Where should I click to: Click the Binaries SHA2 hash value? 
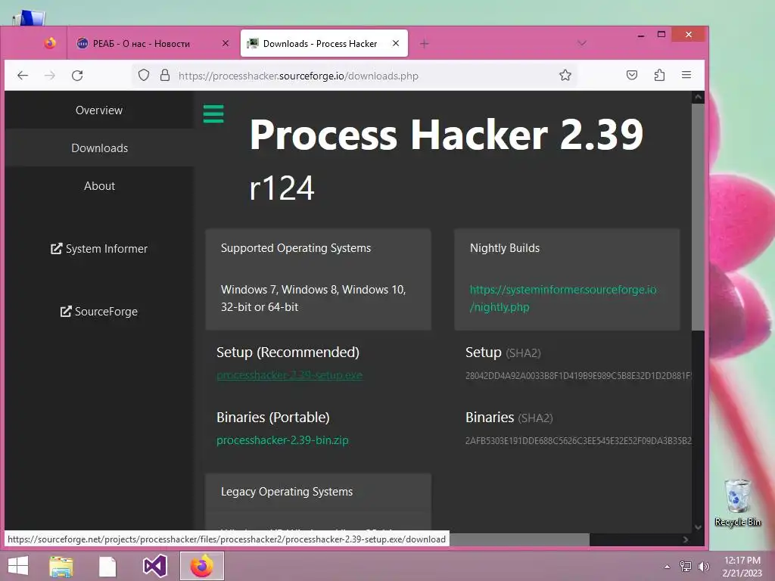578,441
